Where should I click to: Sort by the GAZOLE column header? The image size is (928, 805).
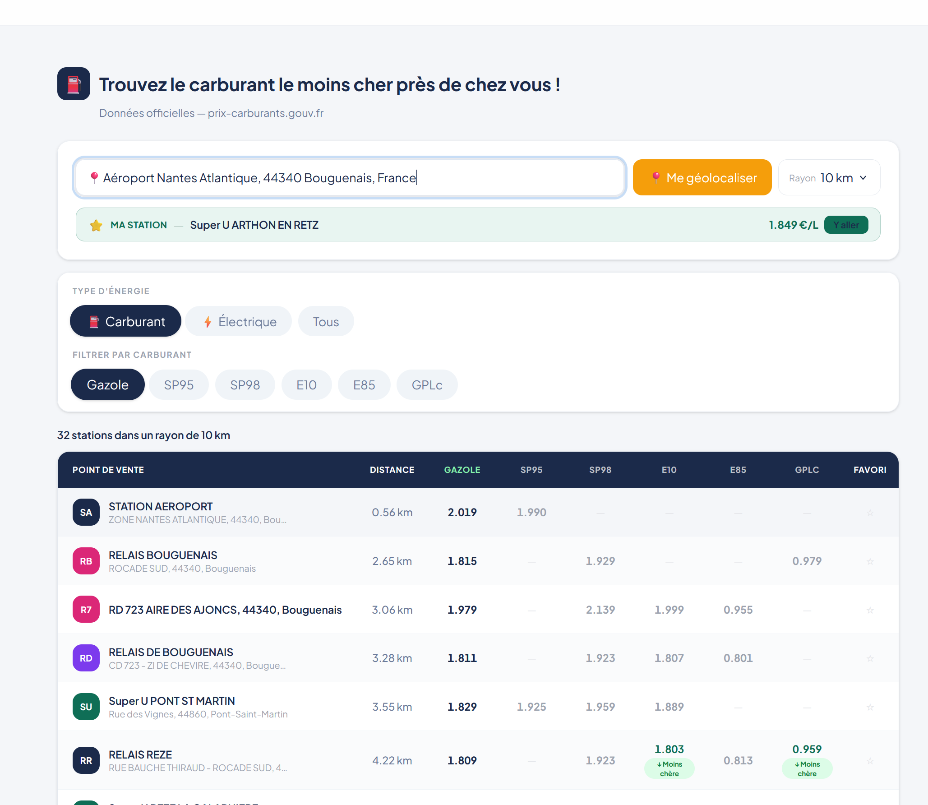[462, 470]
